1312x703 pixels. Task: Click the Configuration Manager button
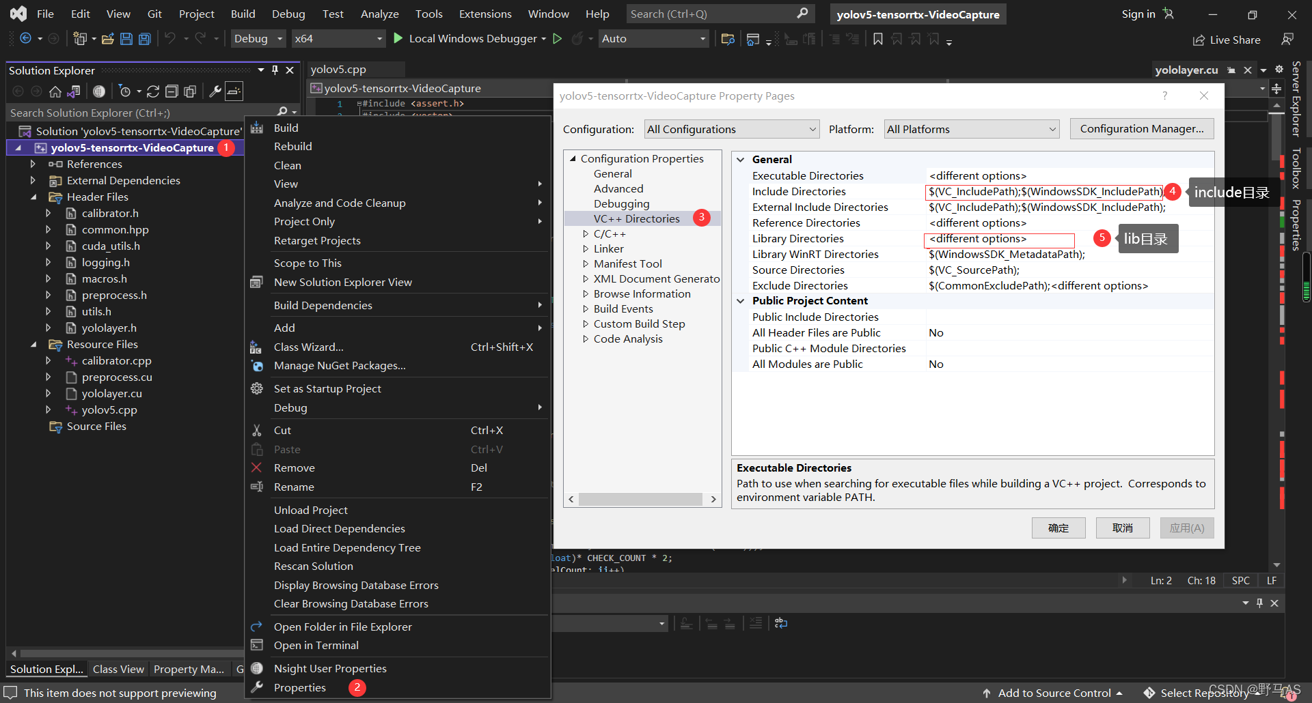1141,128
